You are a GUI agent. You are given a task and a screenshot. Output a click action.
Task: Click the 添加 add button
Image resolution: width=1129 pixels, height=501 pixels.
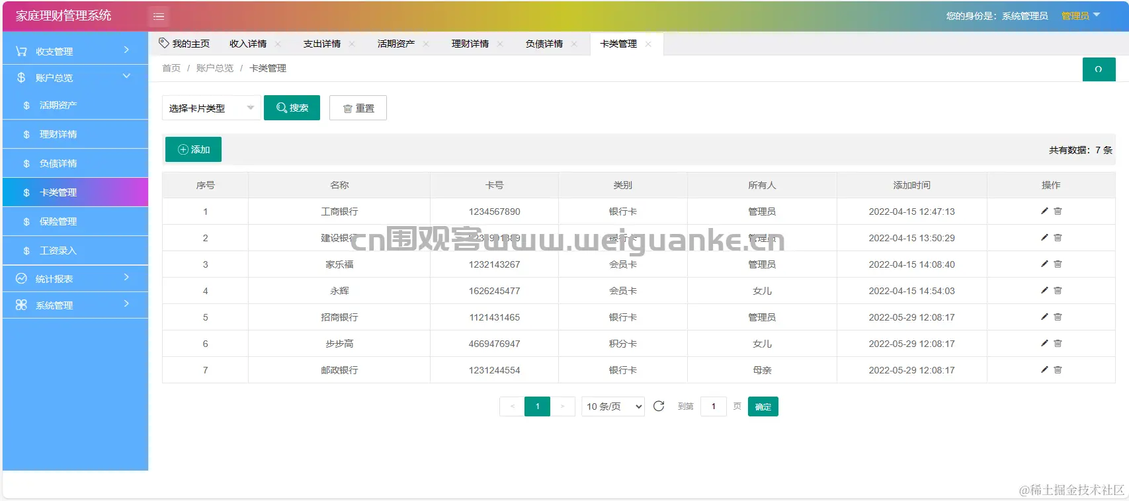coord(193,149)
